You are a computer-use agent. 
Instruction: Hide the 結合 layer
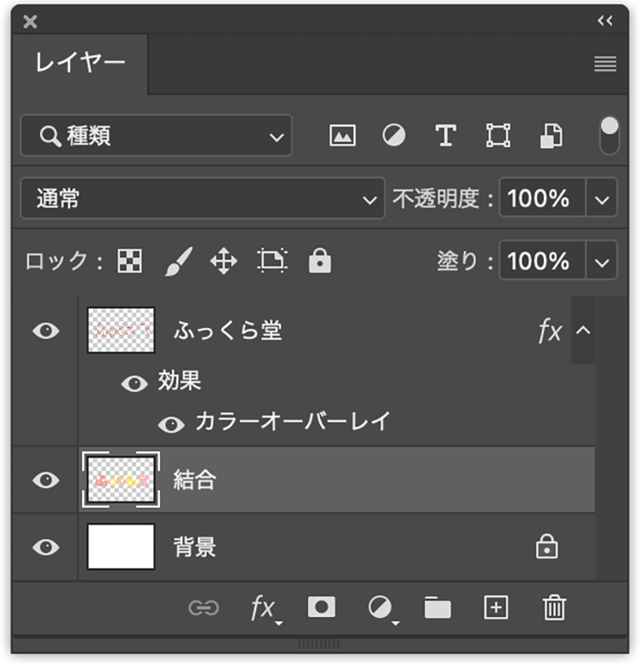[46, 480]
